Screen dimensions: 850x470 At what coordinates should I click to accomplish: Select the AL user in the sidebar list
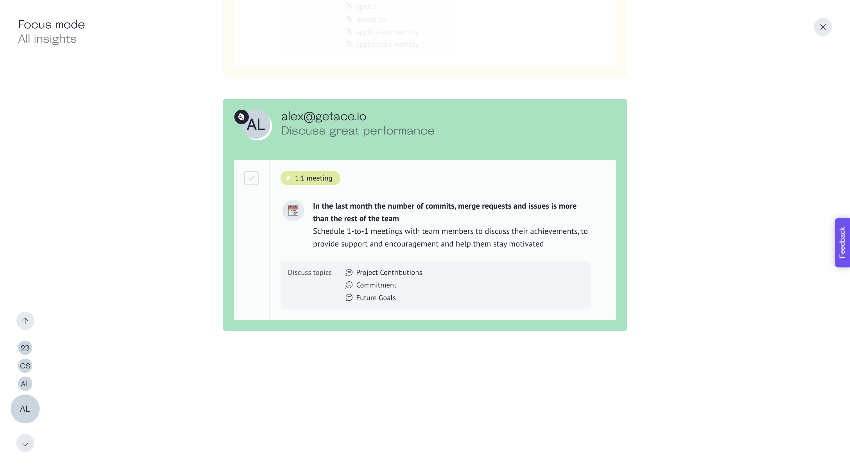tap(24, 383)
